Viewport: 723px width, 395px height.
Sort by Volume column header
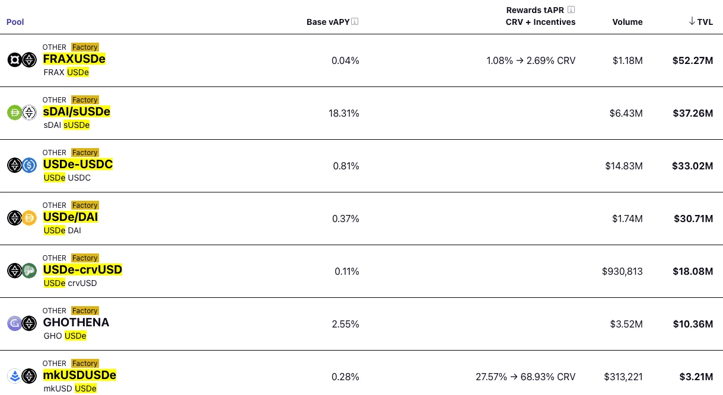click(627, 22)
